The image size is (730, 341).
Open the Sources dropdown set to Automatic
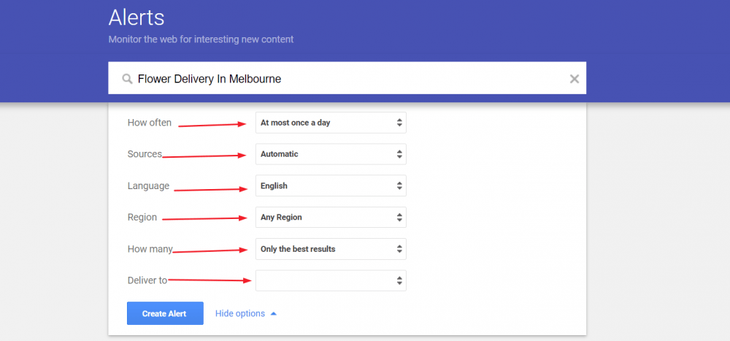pos(331,154)
